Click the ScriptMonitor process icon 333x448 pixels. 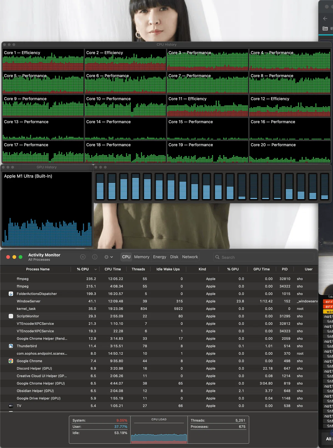(11, 316)
